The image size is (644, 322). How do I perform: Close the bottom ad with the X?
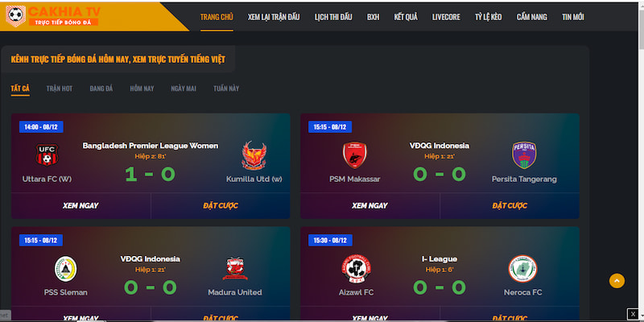click(x=633, y=314)
